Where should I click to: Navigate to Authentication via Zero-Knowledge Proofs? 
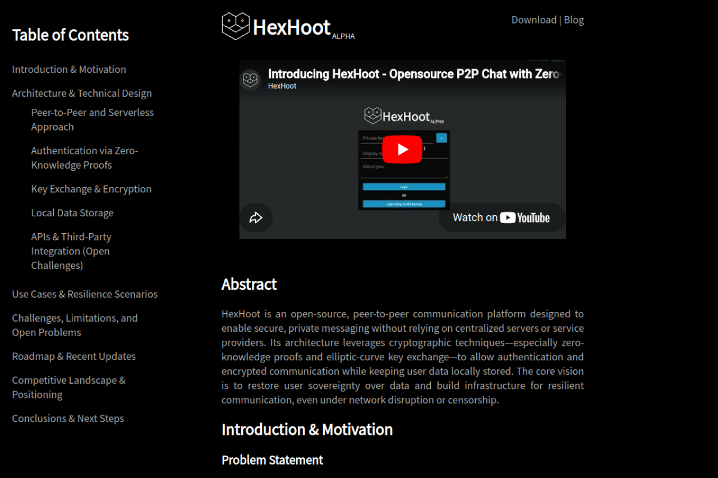click(85, 157)
